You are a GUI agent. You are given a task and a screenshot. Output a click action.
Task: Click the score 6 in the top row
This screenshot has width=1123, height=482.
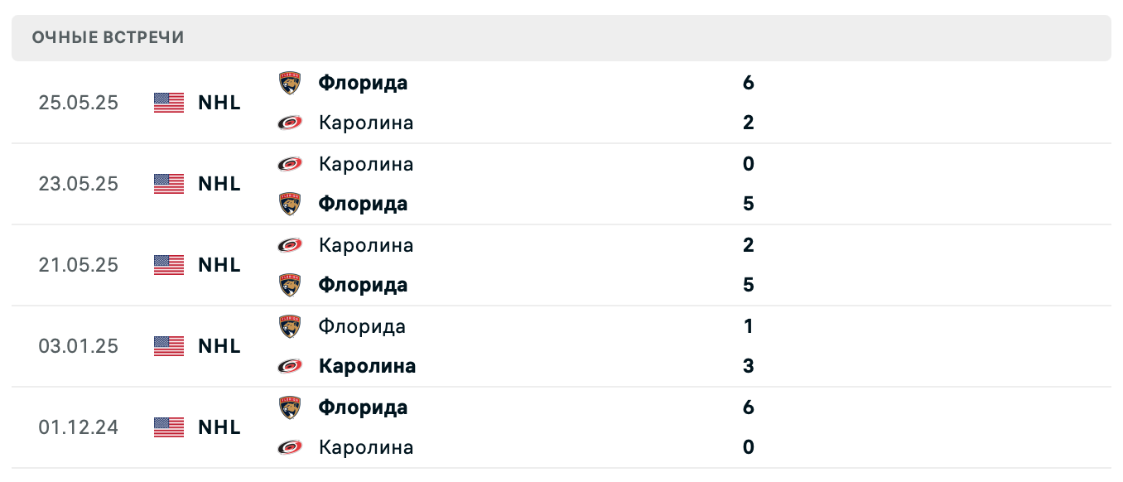(749, 83)
